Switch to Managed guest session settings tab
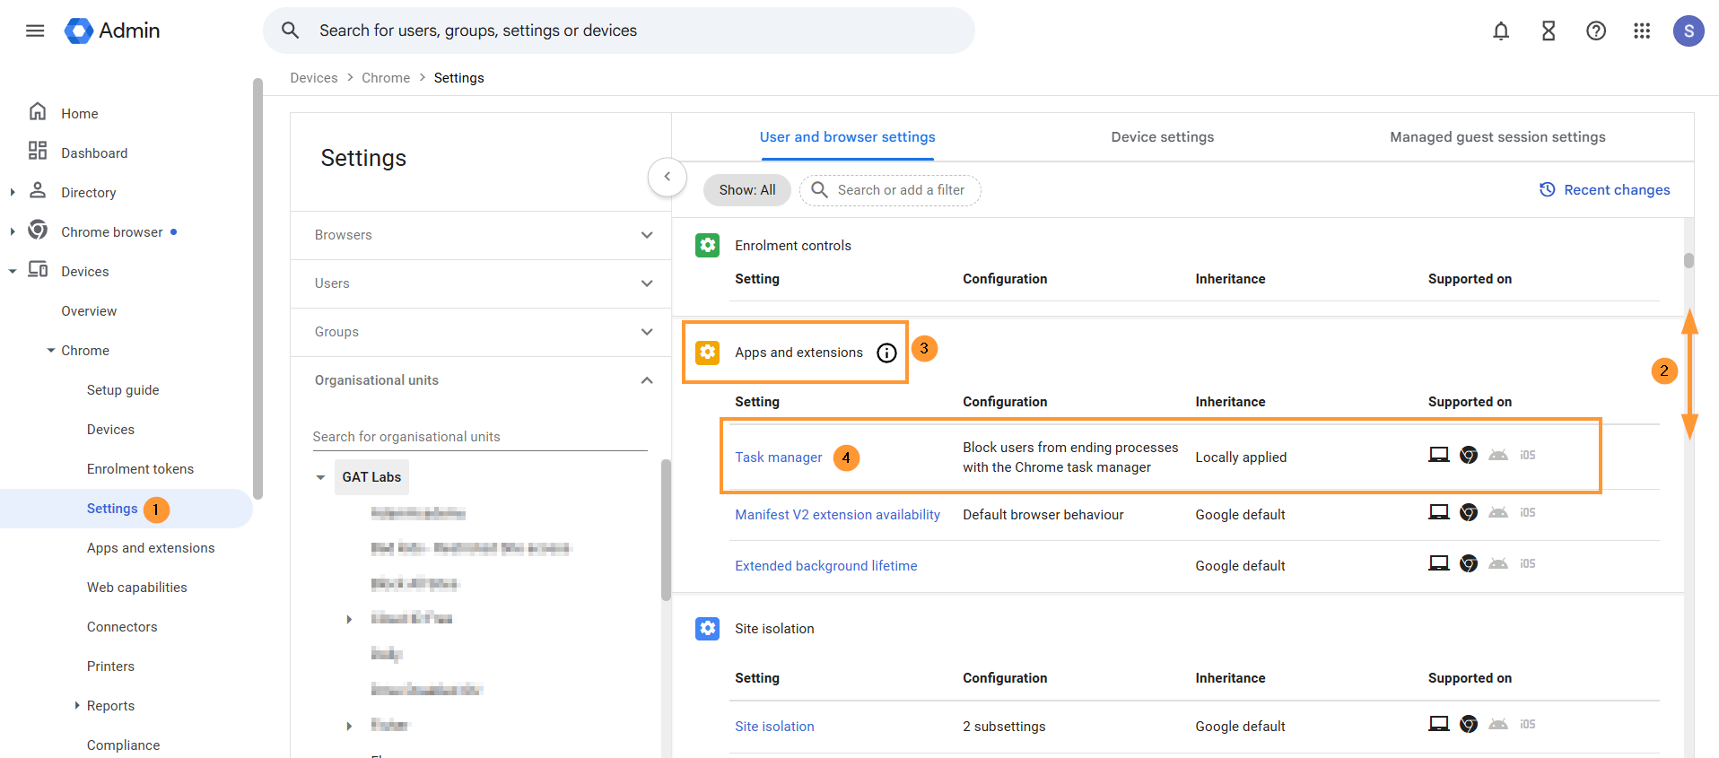The width and height of the screenshot is (1719, 758). coord(1497,137)
